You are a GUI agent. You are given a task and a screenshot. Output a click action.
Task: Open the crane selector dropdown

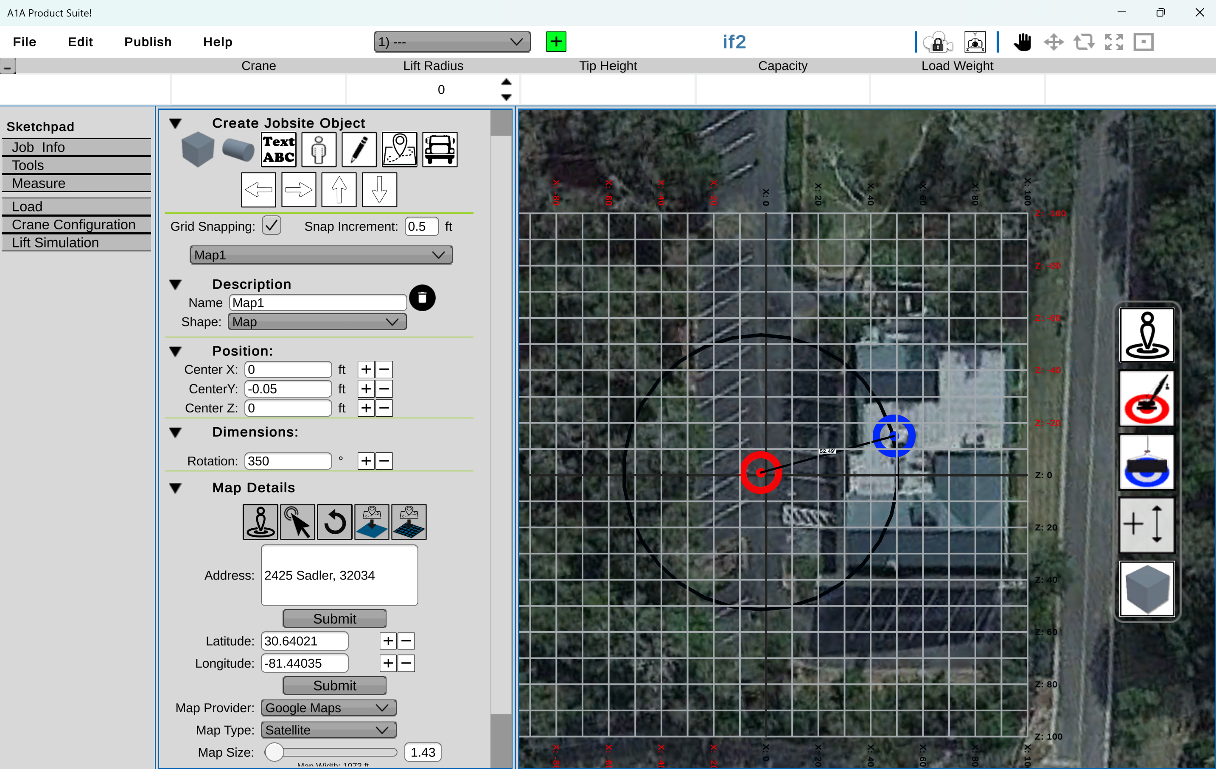452,42
